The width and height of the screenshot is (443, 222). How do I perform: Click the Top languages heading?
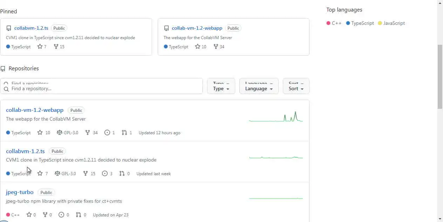(344, 10)
